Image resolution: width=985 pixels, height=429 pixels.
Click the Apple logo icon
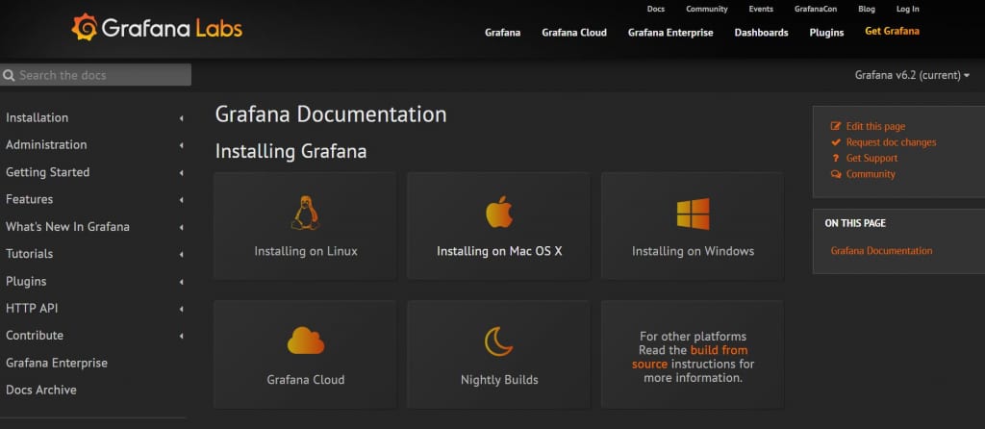coord(499,212)
